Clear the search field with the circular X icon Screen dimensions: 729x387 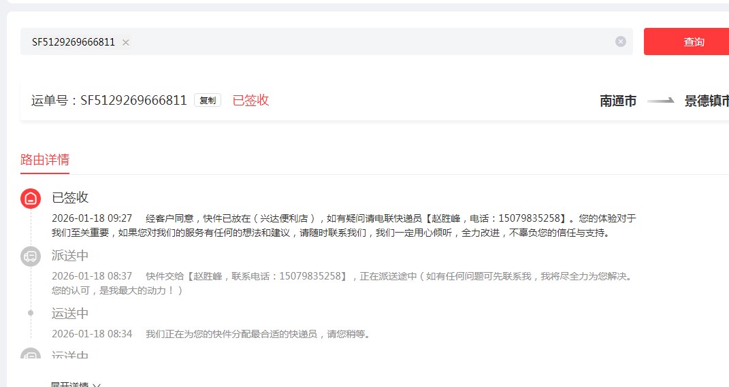(x=620, y=41)
